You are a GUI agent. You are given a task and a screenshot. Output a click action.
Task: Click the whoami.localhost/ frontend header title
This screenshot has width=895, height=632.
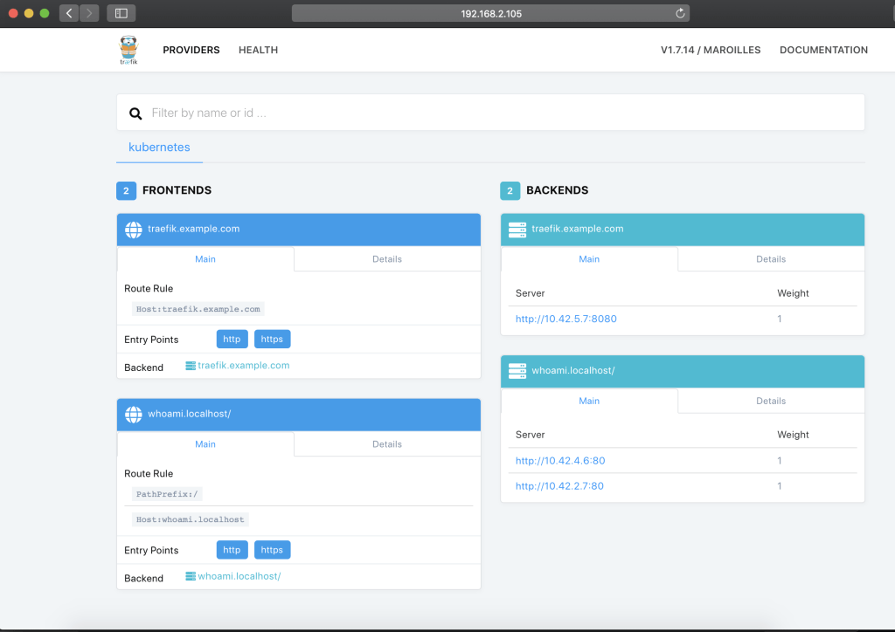(190, 415)
